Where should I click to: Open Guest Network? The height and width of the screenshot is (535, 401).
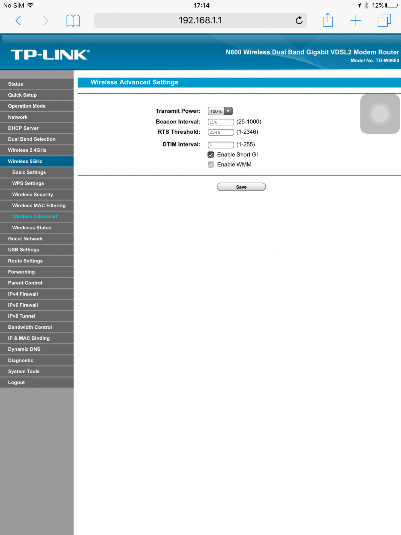pos(37,239)
